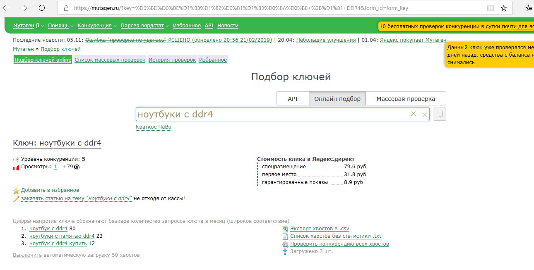Click the blue download arrow near Загружено 3 шт.
The width and height of the screenshot is (534, 270).
pos(285,251)
